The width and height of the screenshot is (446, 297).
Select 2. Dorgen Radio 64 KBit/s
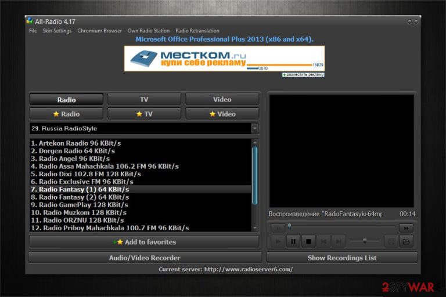tap(141, 151)
